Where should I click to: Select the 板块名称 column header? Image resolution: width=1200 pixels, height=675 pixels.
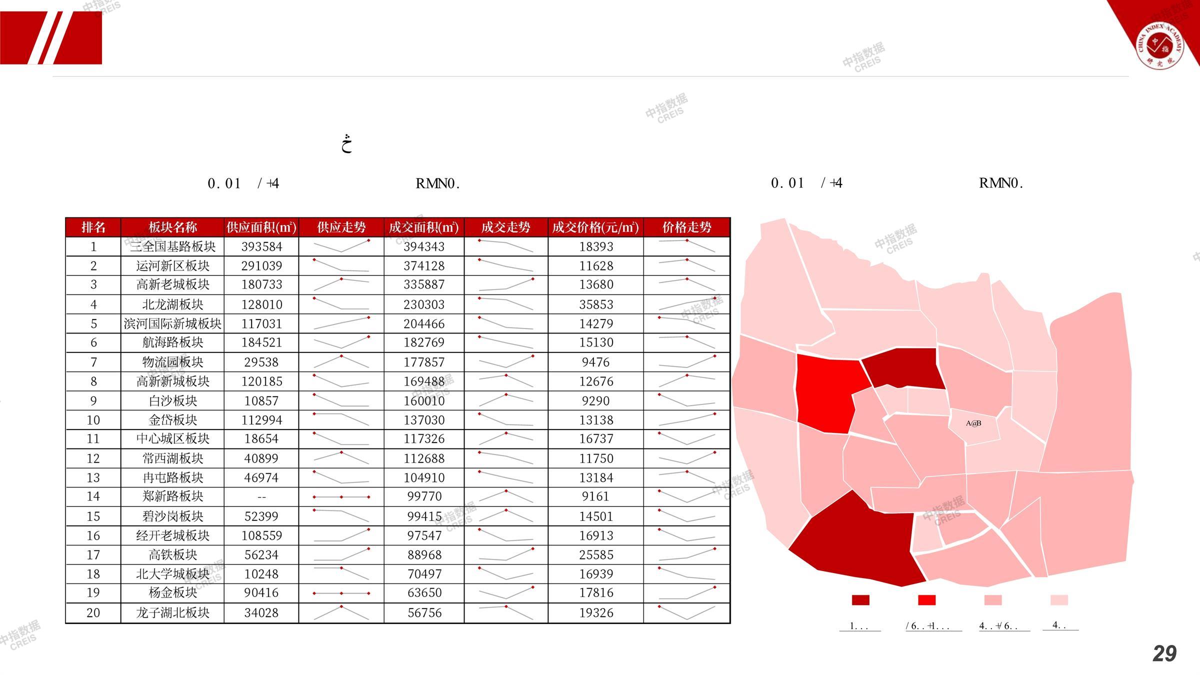172,227
